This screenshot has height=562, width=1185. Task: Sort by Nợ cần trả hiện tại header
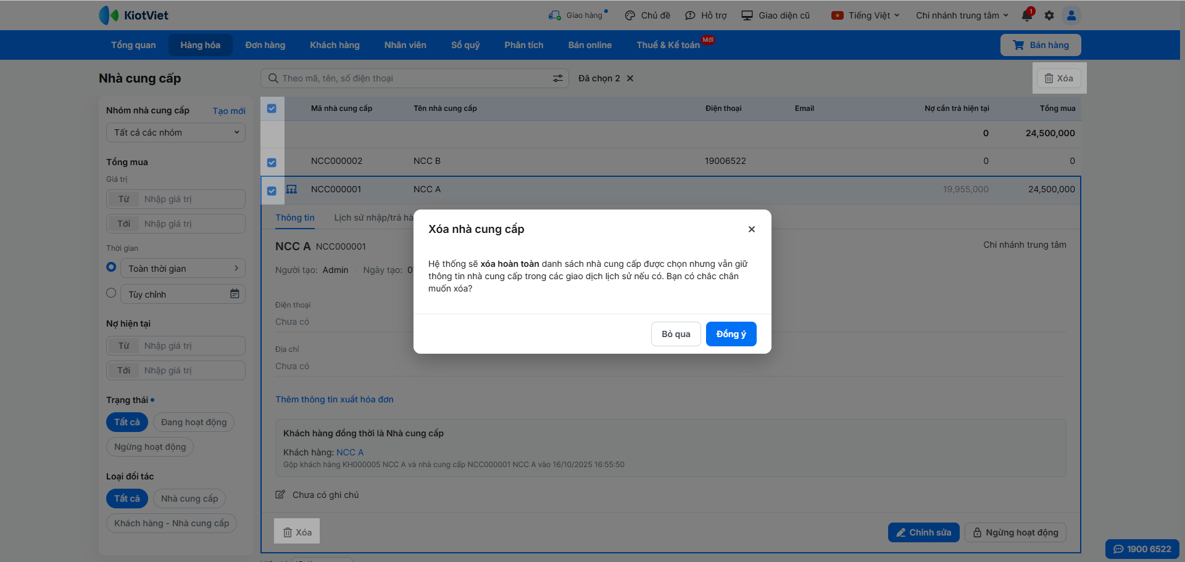[x=957, y=108]
